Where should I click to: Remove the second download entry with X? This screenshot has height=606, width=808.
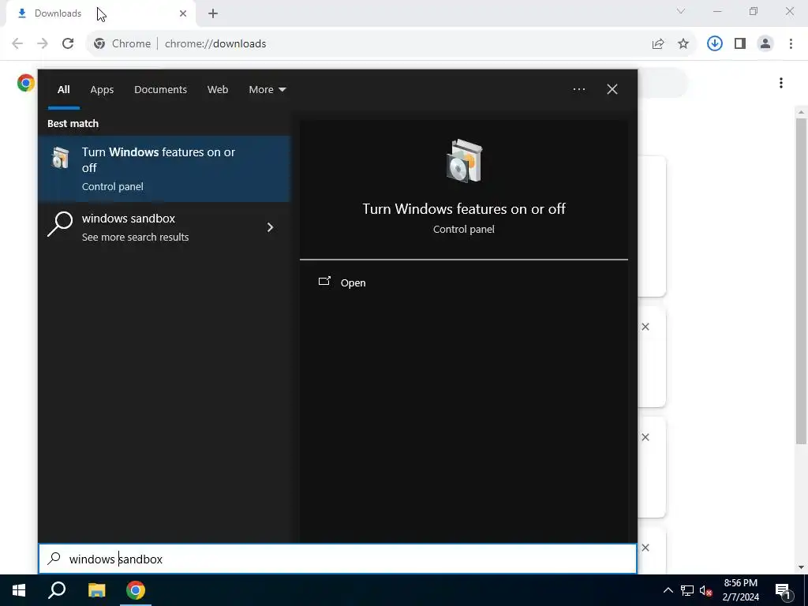click(x=645, y=437)
